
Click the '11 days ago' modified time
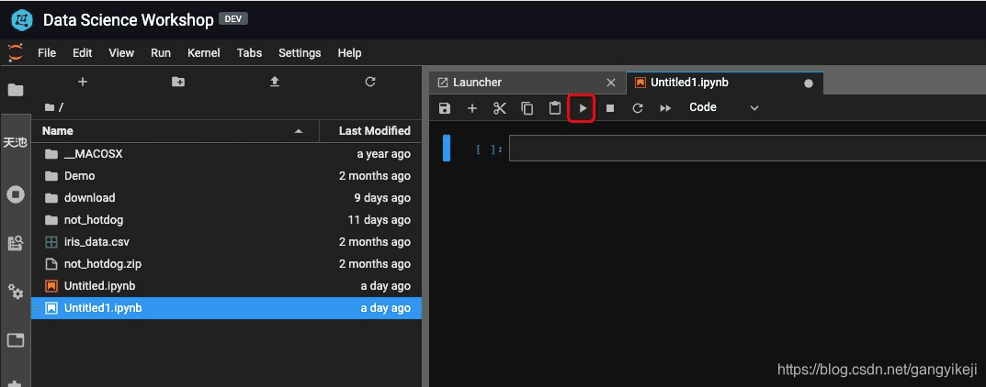380,219
